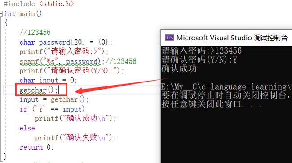292x163 pixels.
Task: Click the 'else' keyword line
Action: 27,128
